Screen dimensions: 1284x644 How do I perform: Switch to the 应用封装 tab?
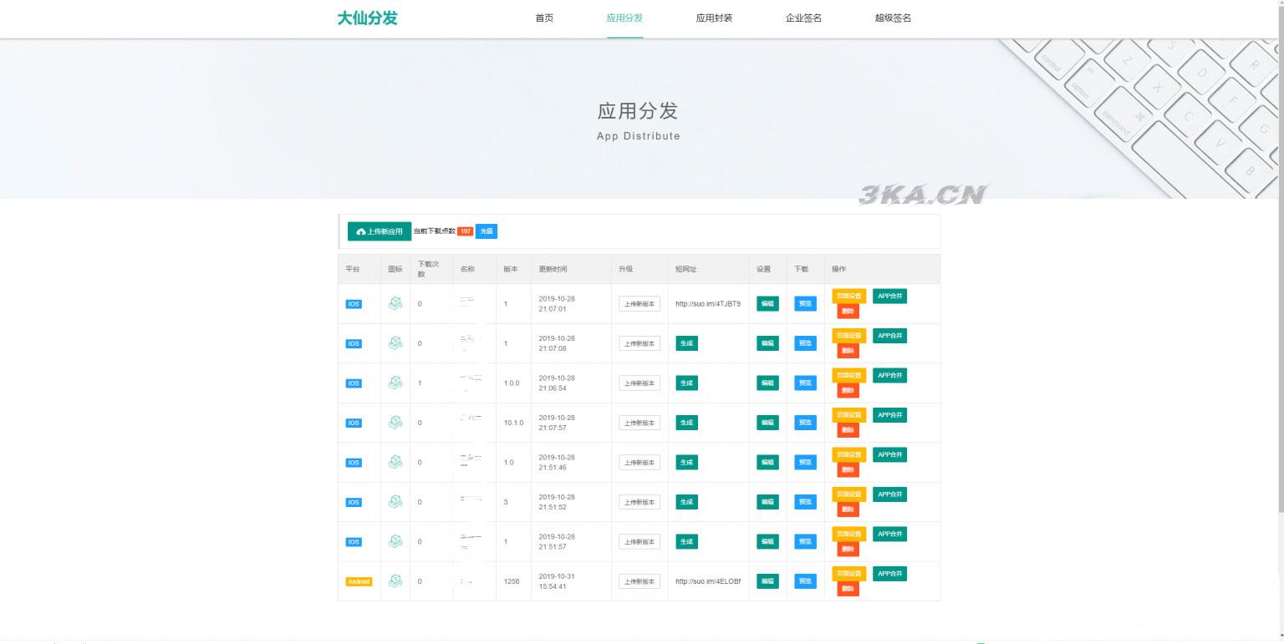coord(714,18)
